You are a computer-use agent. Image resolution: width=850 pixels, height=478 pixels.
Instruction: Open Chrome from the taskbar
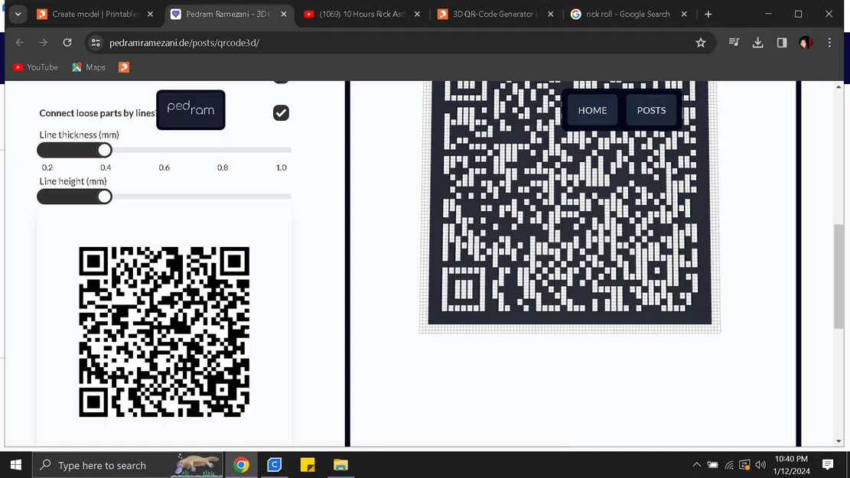tap(241, 464)
